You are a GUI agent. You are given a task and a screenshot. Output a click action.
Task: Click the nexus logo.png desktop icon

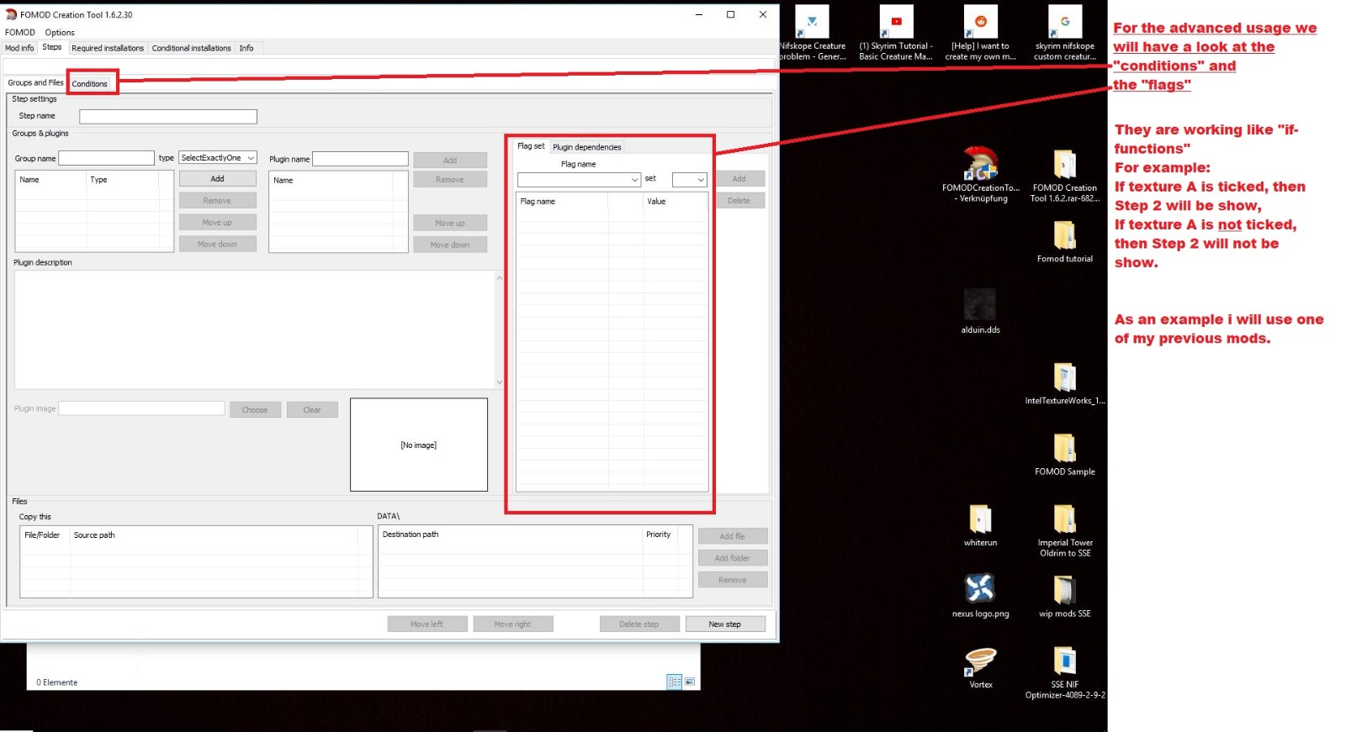[980, 589]
